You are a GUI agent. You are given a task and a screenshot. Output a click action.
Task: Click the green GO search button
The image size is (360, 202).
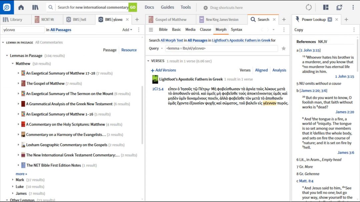pos(133,7)
